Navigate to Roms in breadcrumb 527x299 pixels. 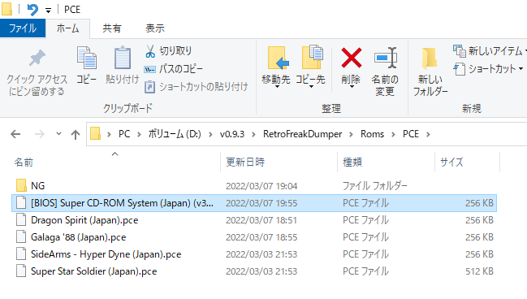(x=372, y=134)
